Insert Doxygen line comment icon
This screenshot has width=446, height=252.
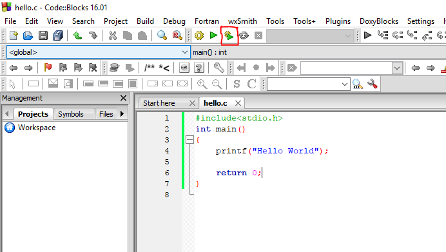[164, 68]
